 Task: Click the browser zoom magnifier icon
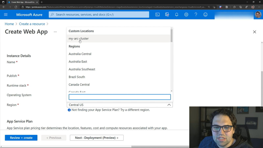click(209, 7)
